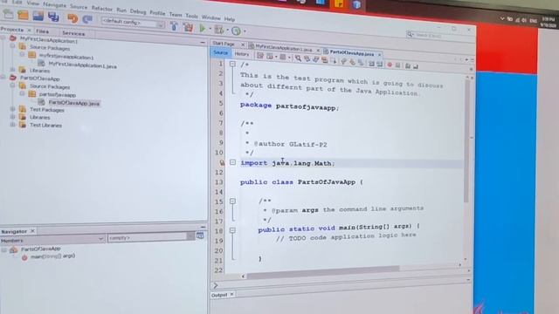
Task: Click the taskbar clock
Action: [x=548, y=22]
